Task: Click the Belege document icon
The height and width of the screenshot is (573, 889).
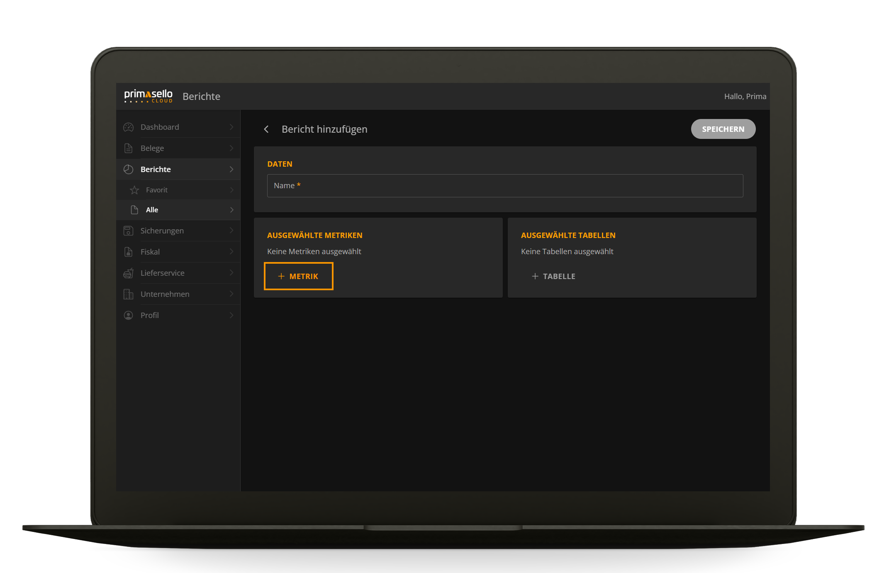Action: 129,148
